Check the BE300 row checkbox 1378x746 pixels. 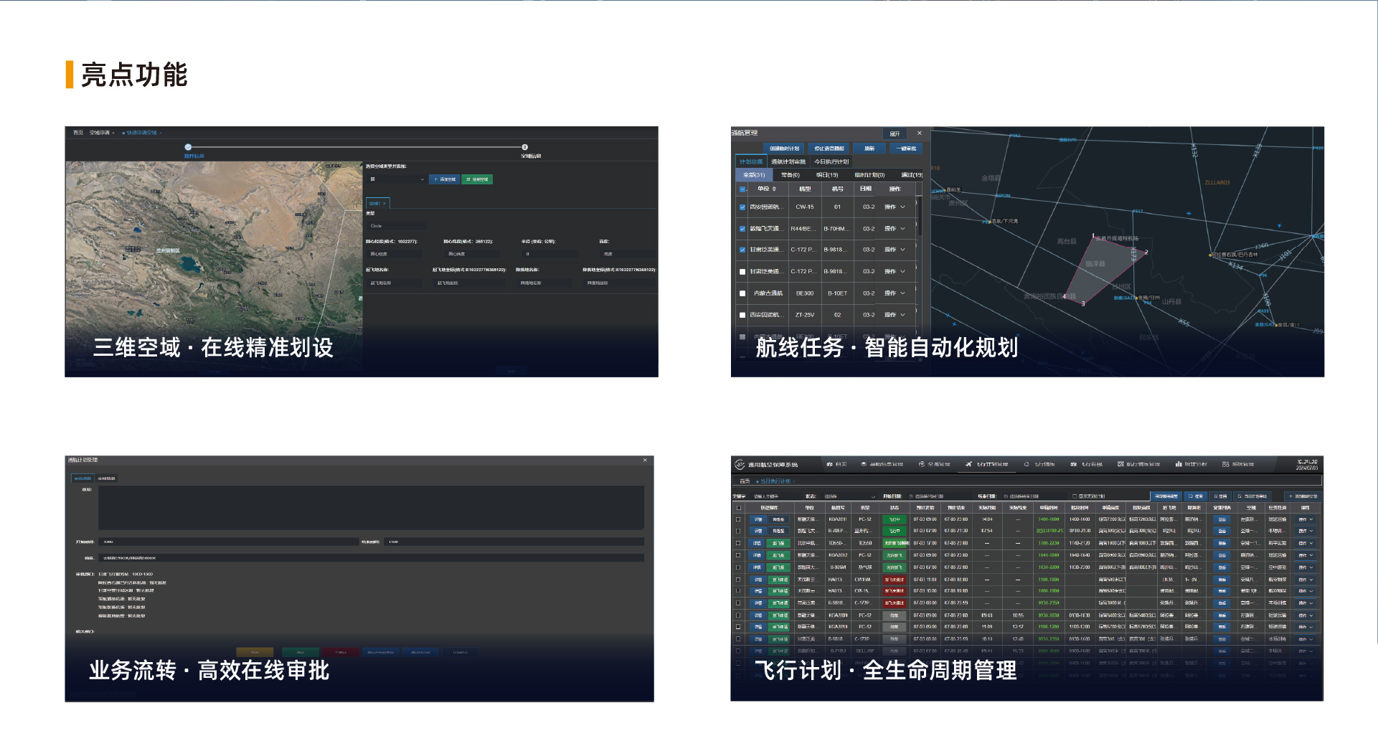(742, 293)
